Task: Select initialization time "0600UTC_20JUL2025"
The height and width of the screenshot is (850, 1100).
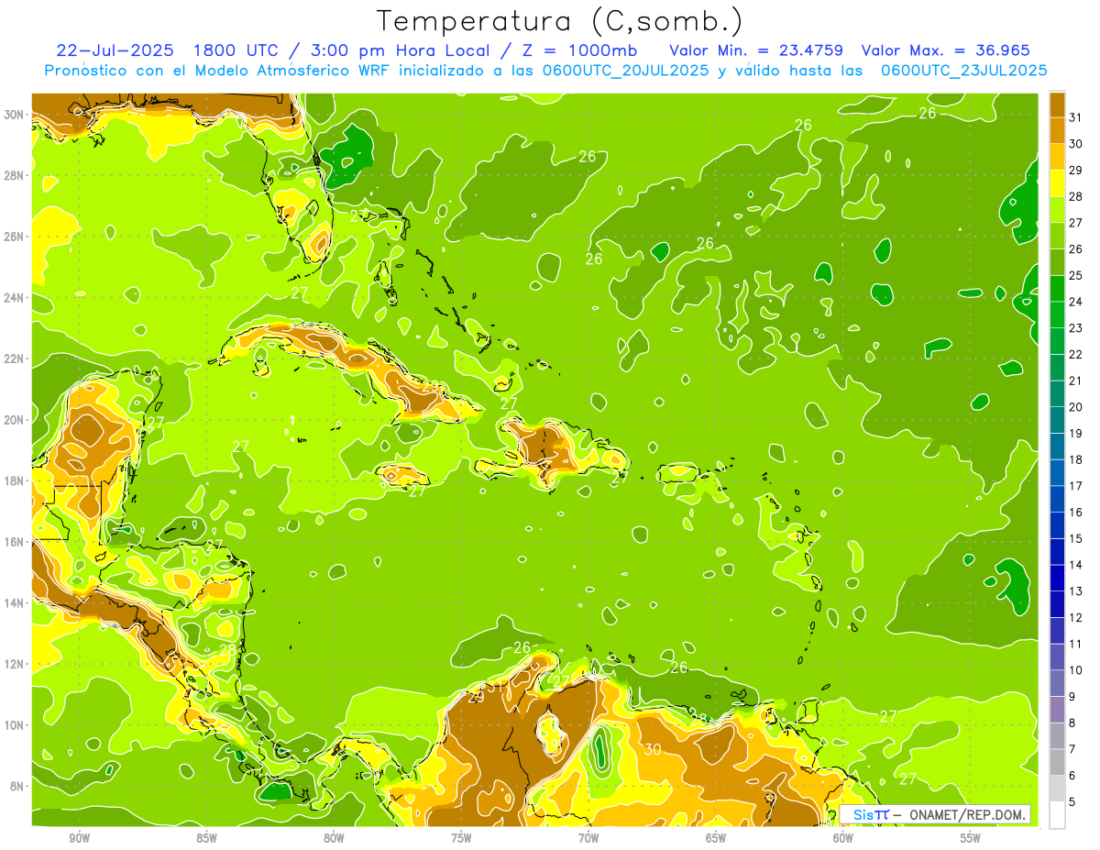Action: 621,70
